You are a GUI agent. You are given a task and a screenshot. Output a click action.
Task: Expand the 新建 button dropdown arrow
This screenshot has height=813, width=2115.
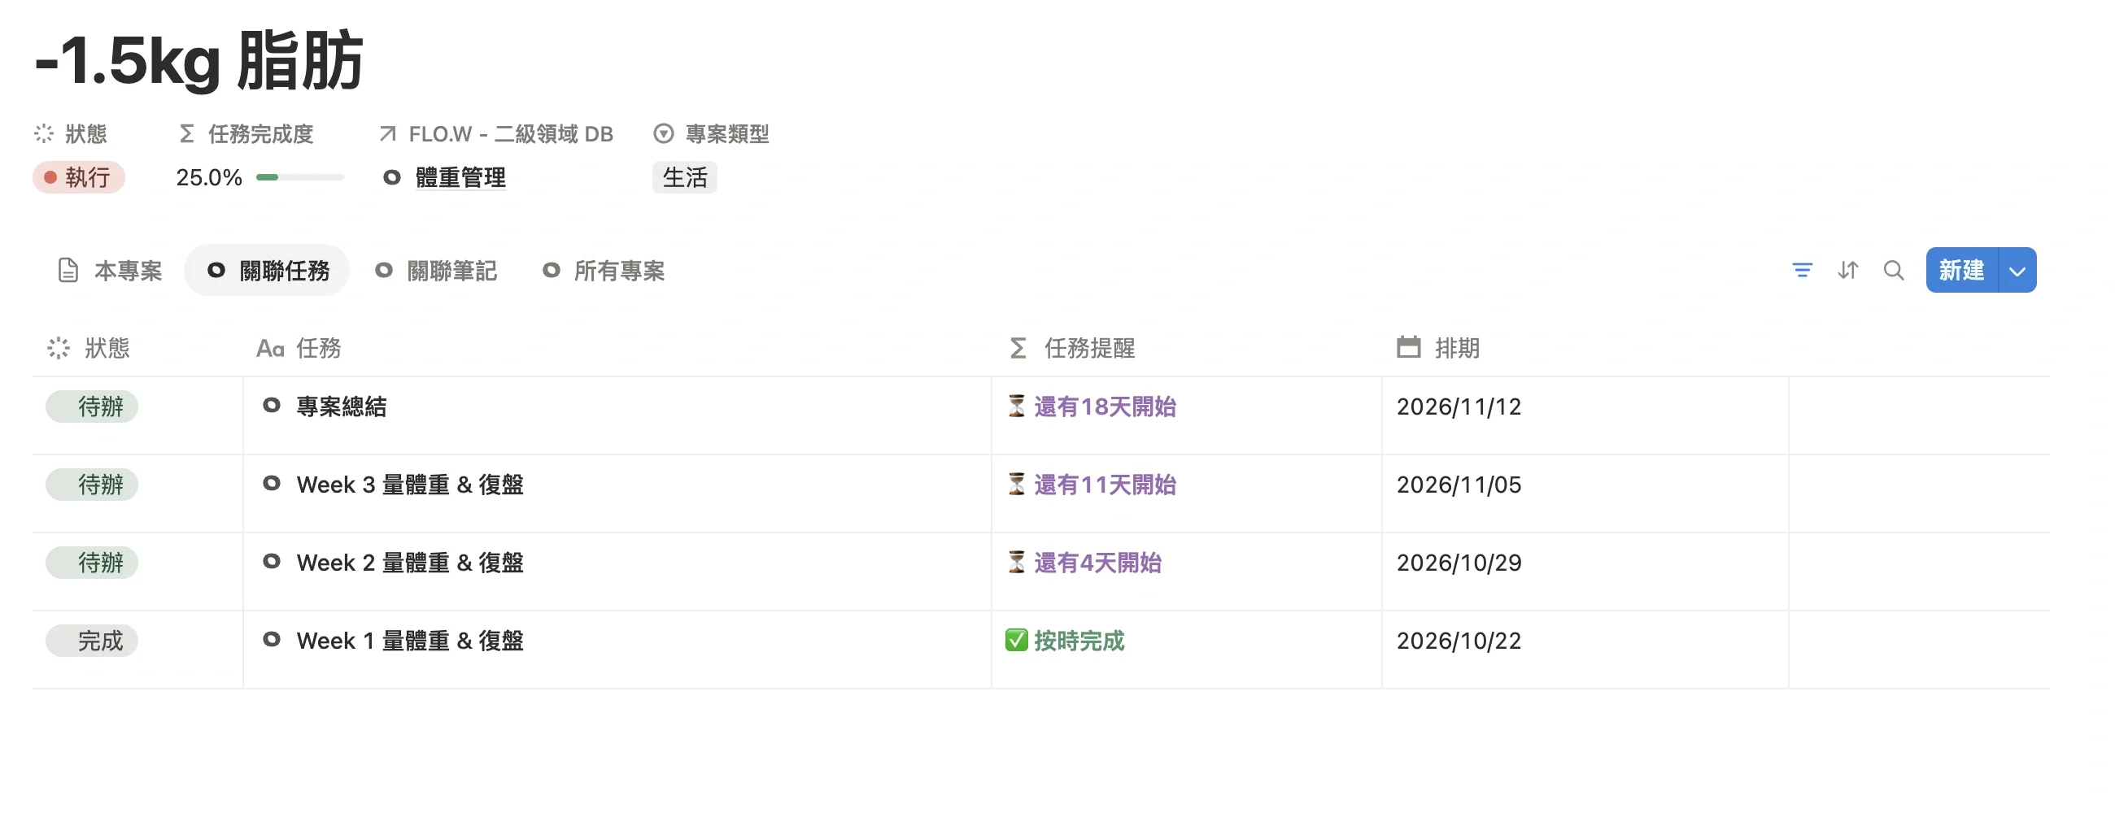pyautogui.click(x=2017, y=270)
